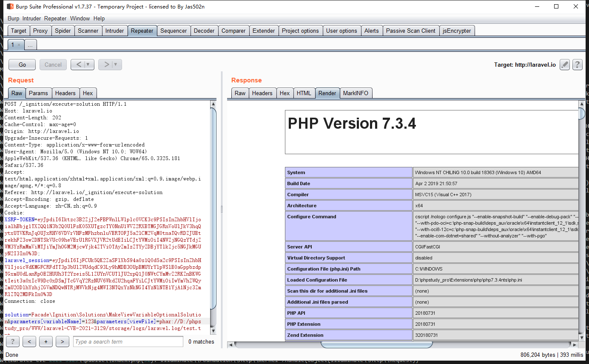Select the request Headers tab

click(65, 93)
